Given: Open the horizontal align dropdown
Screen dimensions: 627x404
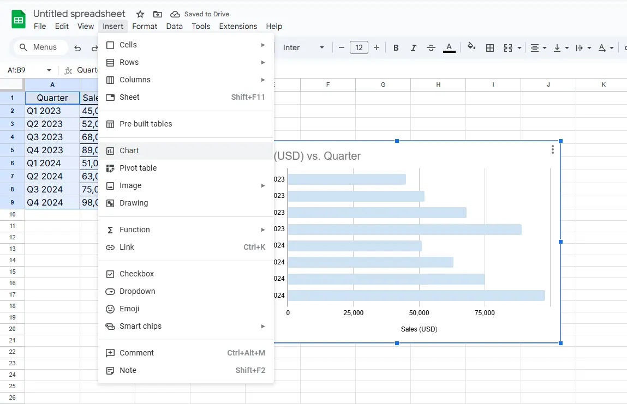Looking at the screenshot, I should point(538,47).
